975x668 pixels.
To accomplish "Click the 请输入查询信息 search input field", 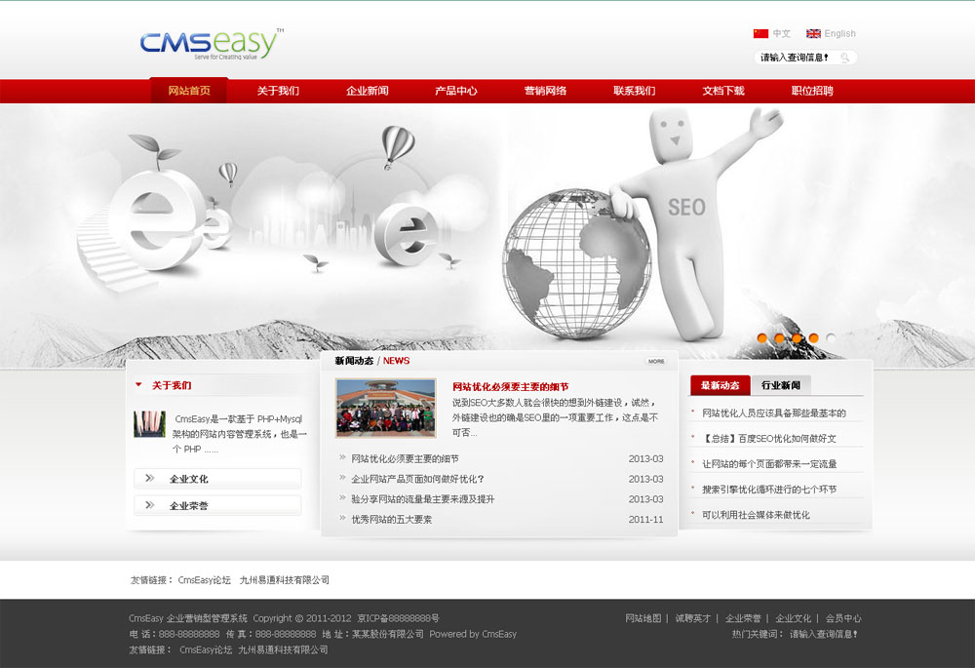I will click(795, 57).
